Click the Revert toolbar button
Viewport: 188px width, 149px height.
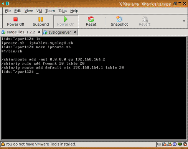coord(145,21)
